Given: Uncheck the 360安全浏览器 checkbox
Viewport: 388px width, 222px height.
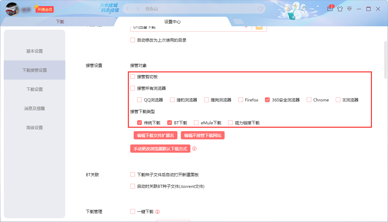Looking at the screenshot, I should [268, 100].
